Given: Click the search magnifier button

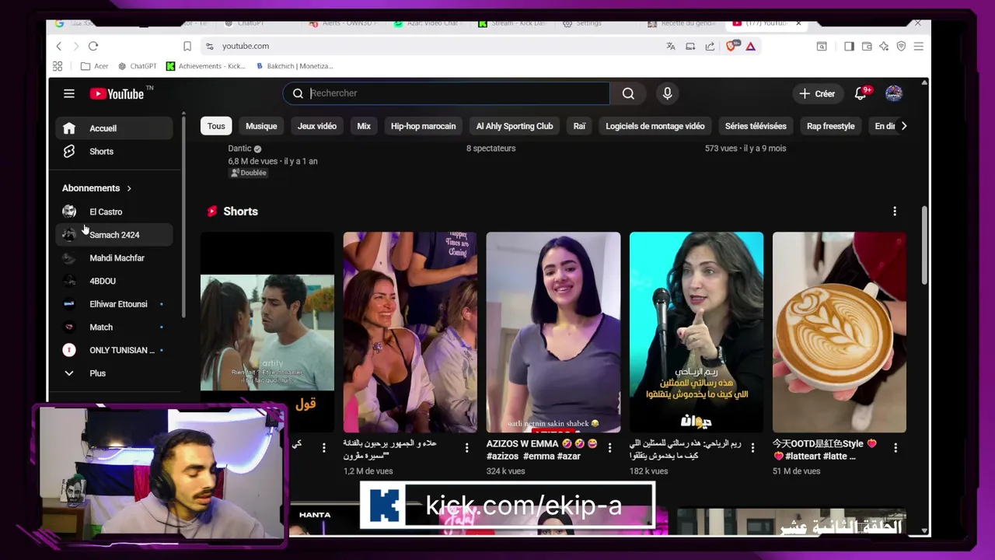Looking at the screenshot, I should pos(628,93).
